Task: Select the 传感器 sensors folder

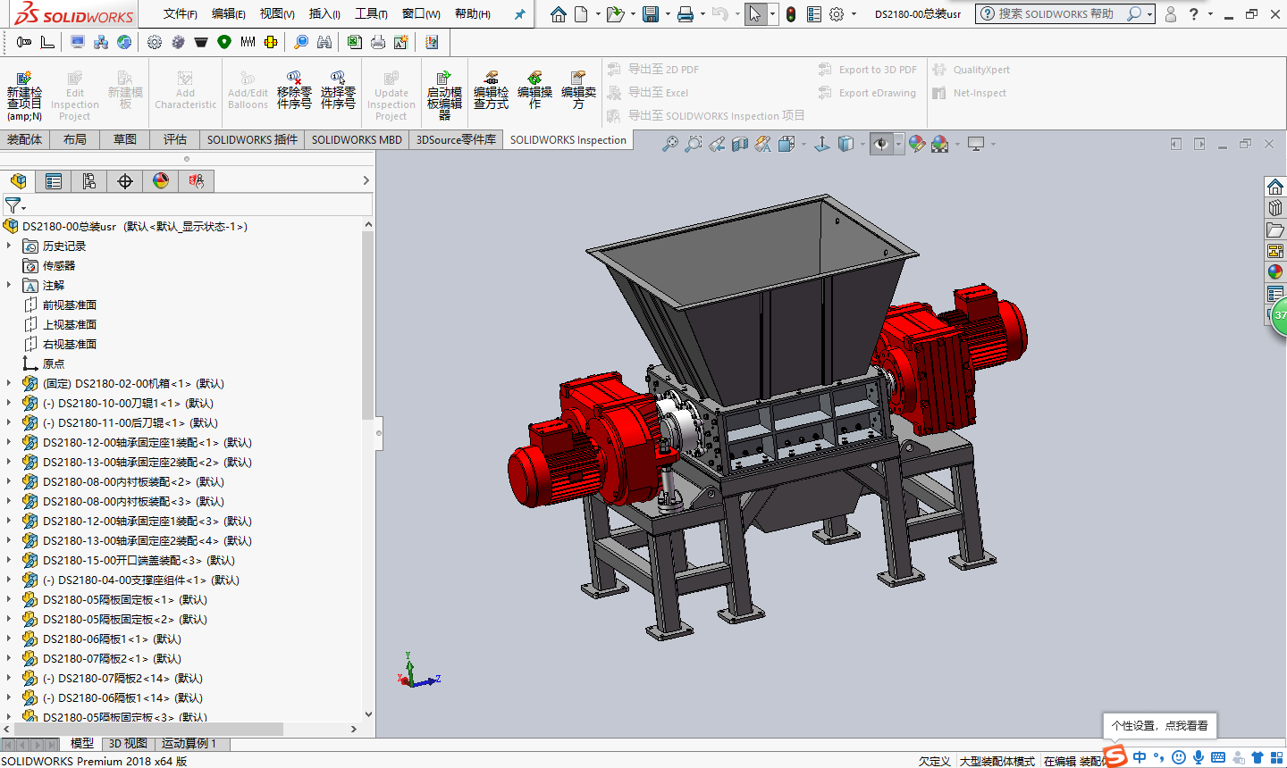Action: 59,265
